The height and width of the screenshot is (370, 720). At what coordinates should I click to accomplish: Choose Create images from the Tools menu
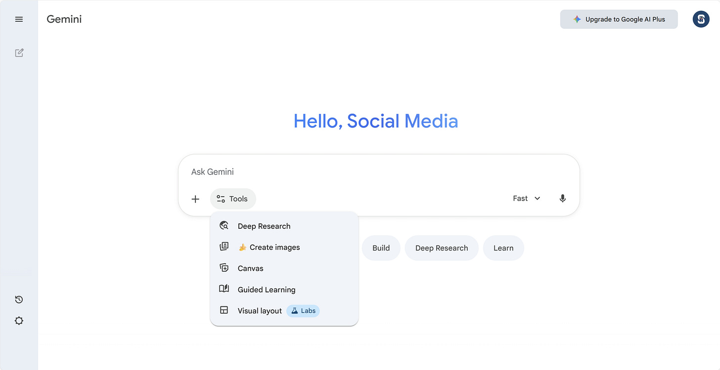(x=284, y=247)
